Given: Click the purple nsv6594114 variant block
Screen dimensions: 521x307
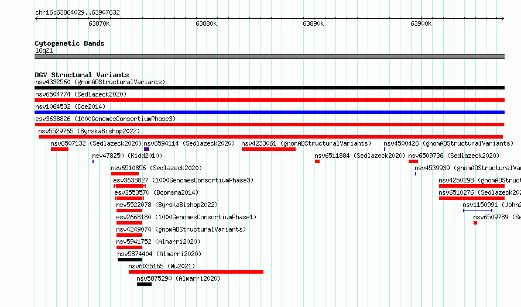Looking at the screenshot, I should click(x=146, y=149).
